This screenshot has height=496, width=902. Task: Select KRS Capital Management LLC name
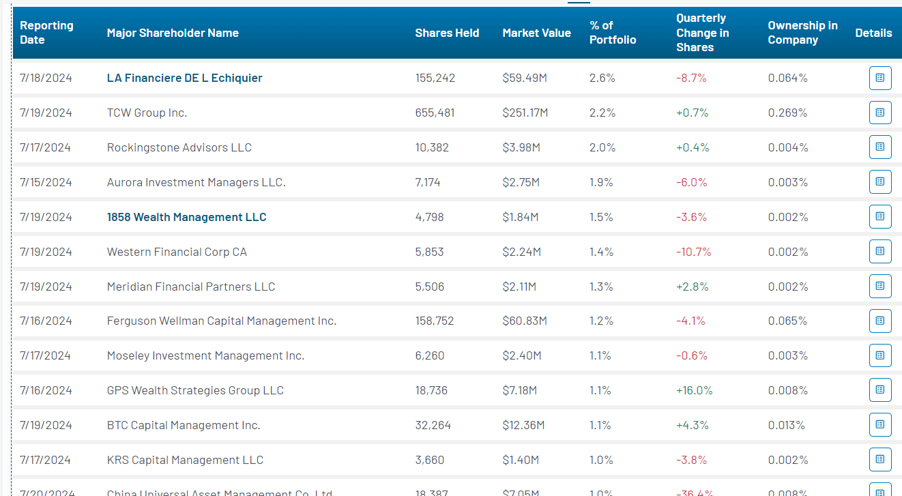[x=185, y=460]
